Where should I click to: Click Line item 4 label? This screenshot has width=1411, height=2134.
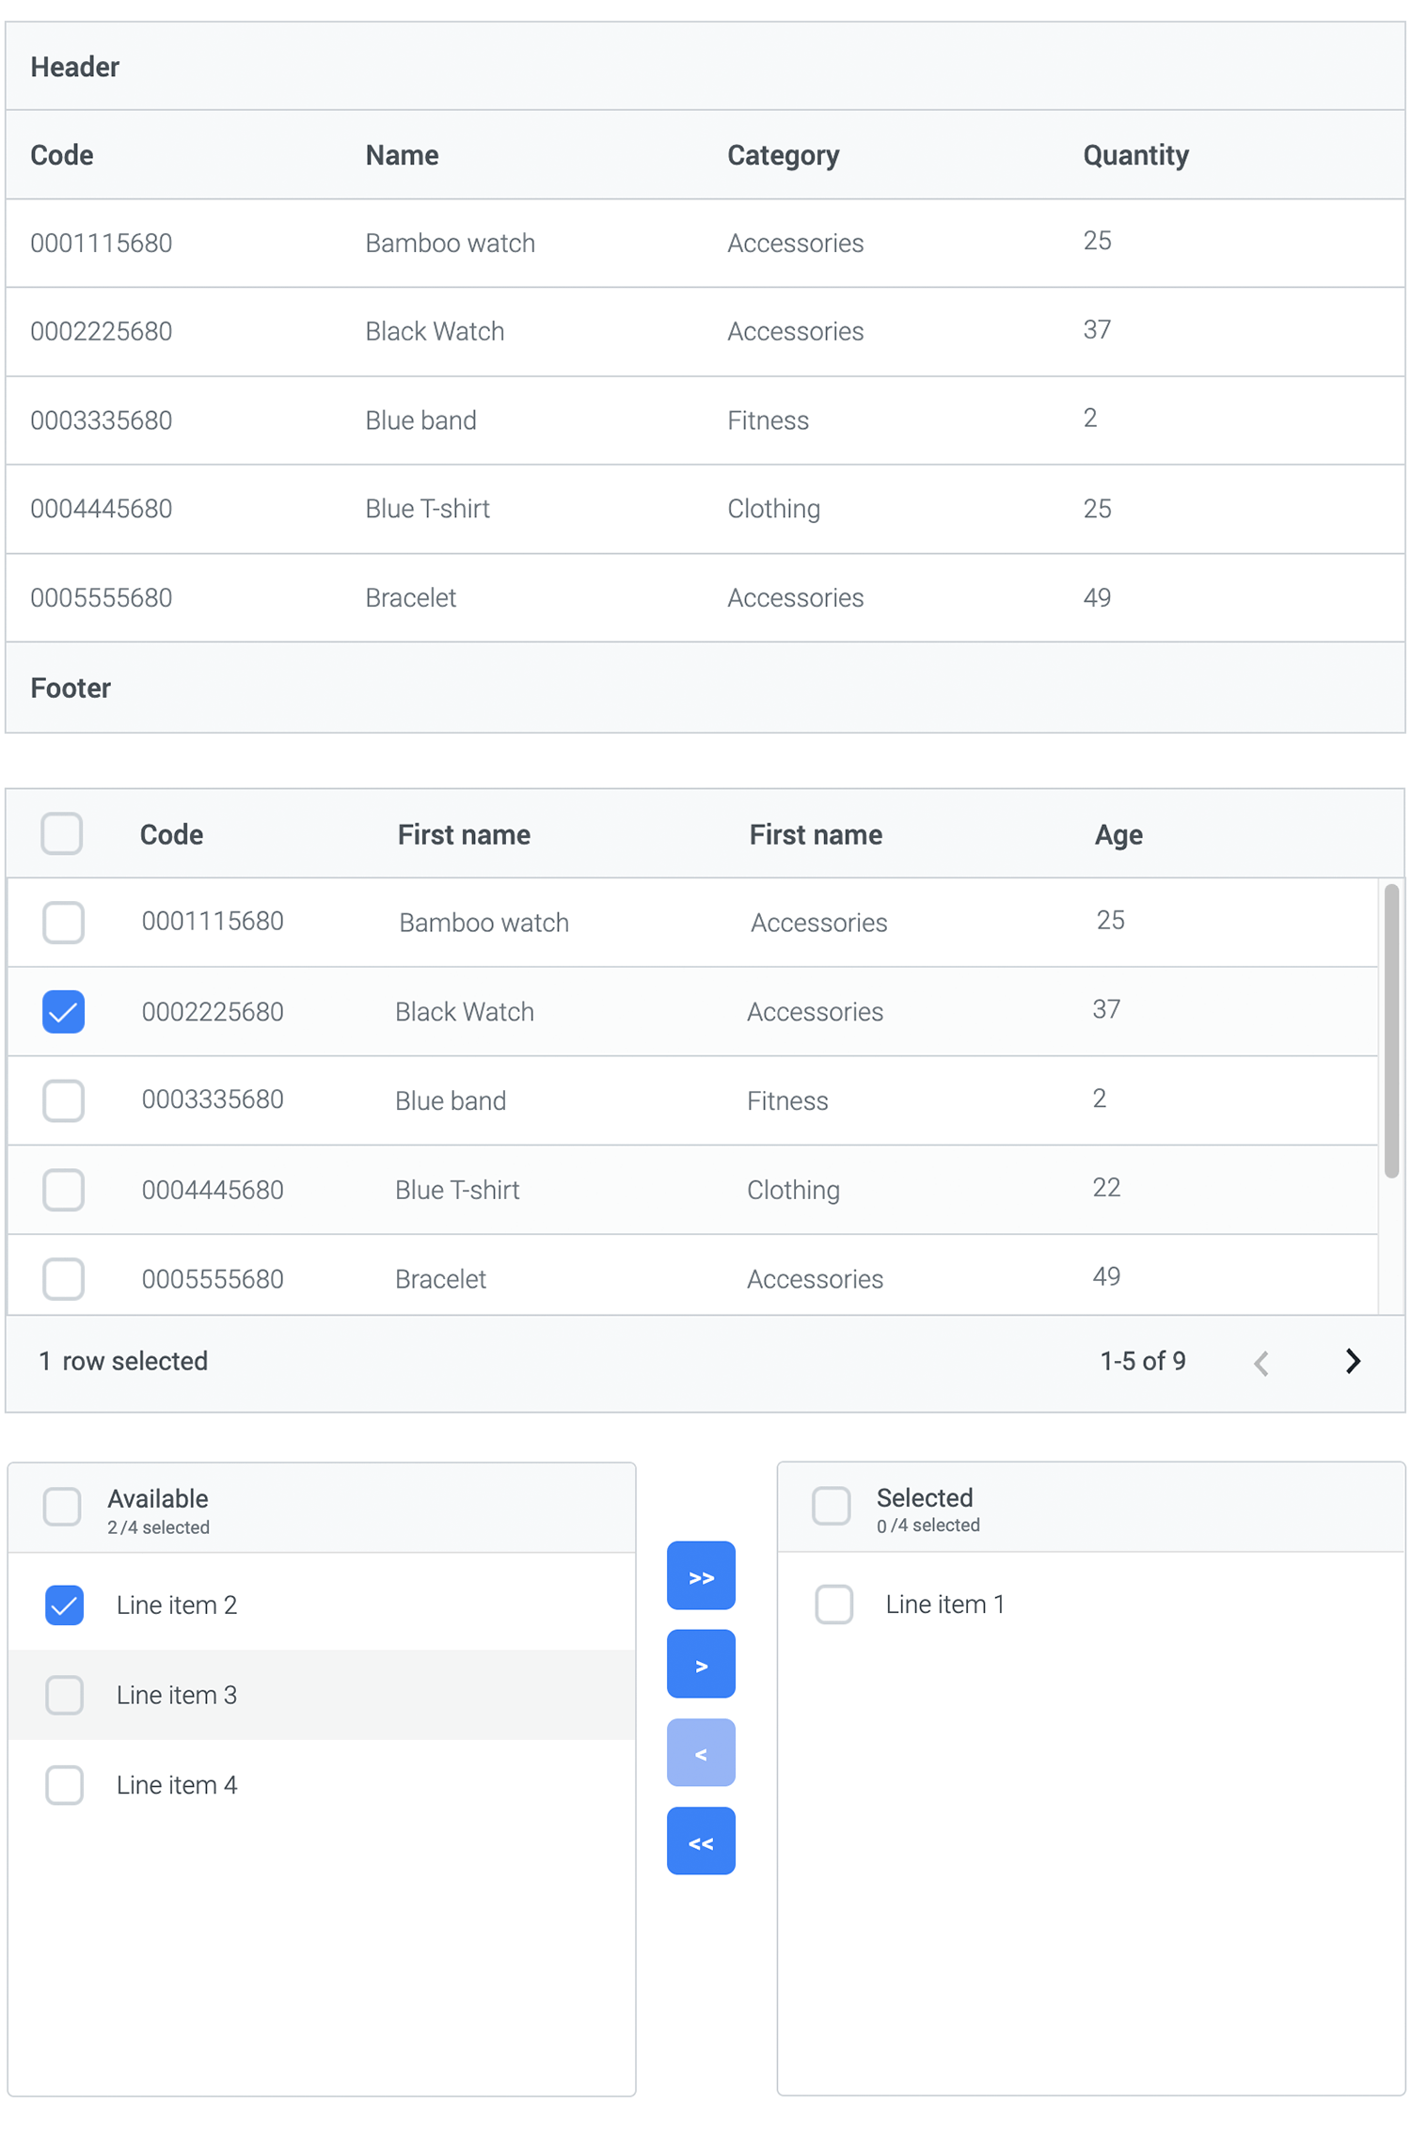point(177,1785)
